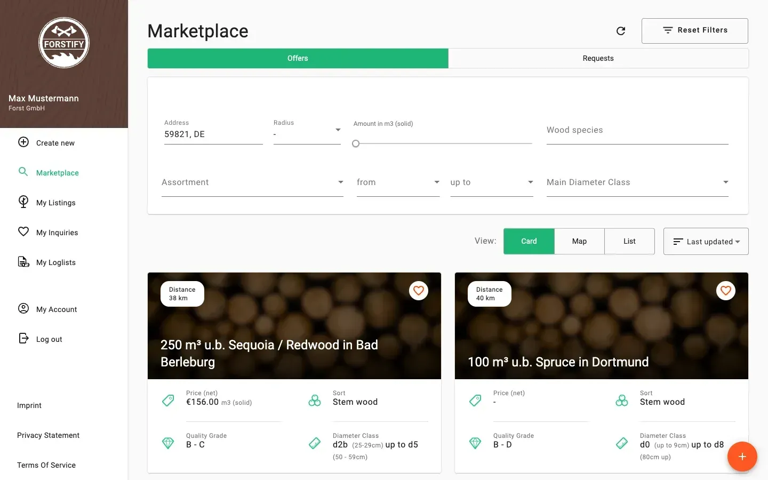The height and width of the screenshot is (480, 768).
Task: Select the Card view
Action: pyautogui.click(x=529, y=241)
